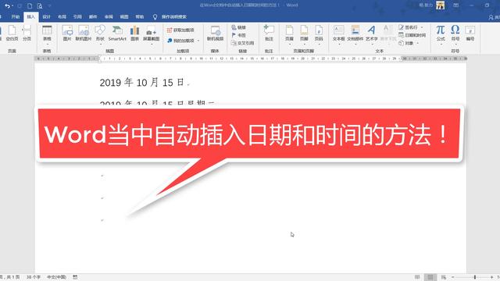Image resolution: width=500 pixels, height=281 pixels.
Task: Click the language indicator 中文(中国)
Action: click(x=57, y=277)
